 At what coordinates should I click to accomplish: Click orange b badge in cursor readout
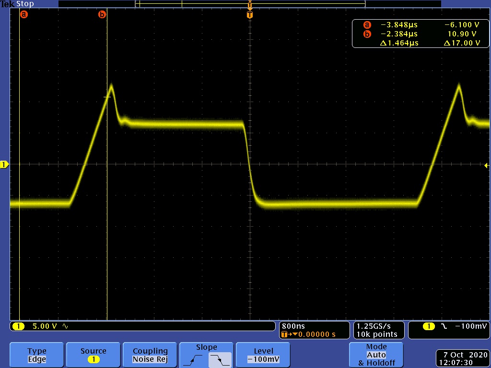point(367,34)
